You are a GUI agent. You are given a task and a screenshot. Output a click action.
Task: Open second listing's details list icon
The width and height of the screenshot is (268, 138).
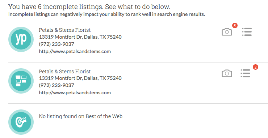coord(246,73)
